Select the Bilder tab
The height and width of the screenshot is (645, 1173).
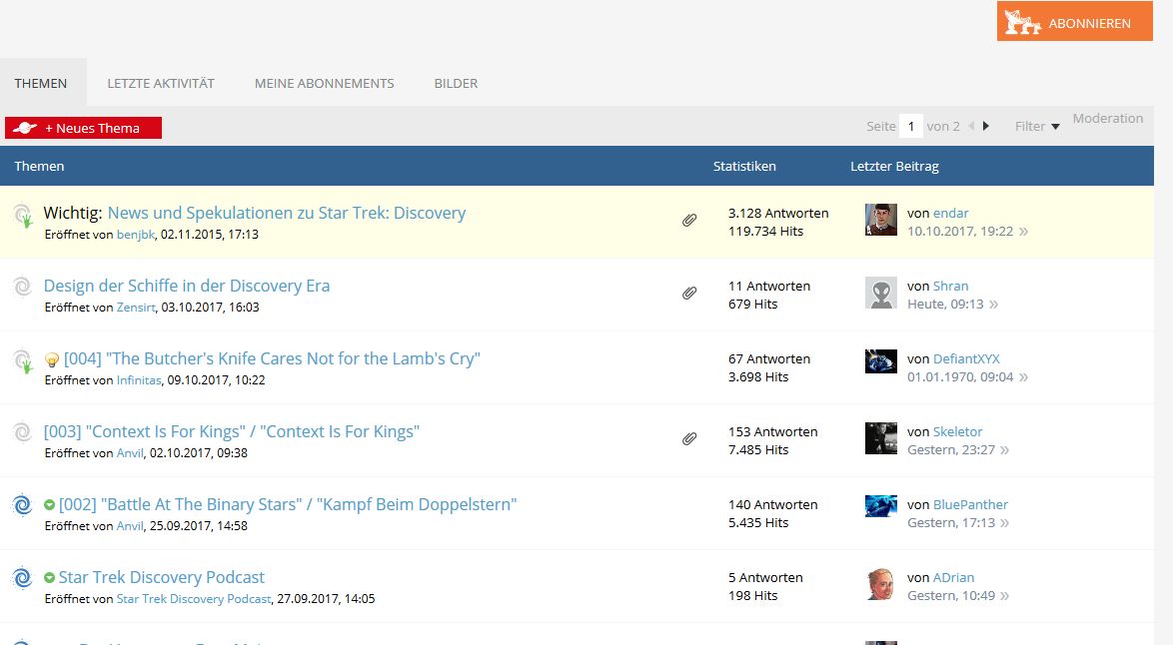456,83
